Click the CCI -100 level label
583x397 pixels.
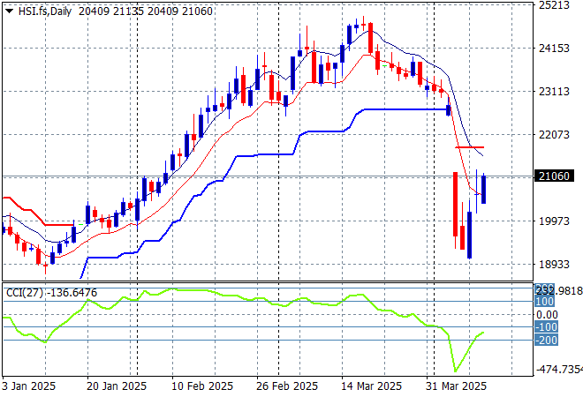546,327
